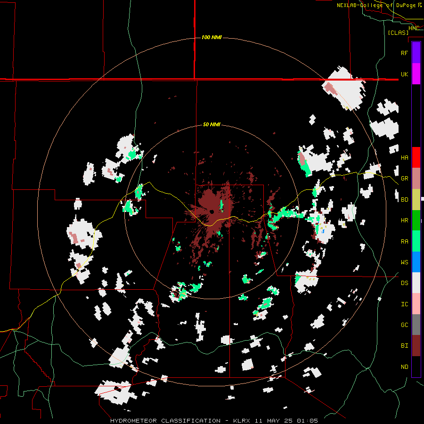Image resolution: width=424 pixels, height=424 pixels.
Task: Click the 'DS' legend label text
Action: pos(404,283)
